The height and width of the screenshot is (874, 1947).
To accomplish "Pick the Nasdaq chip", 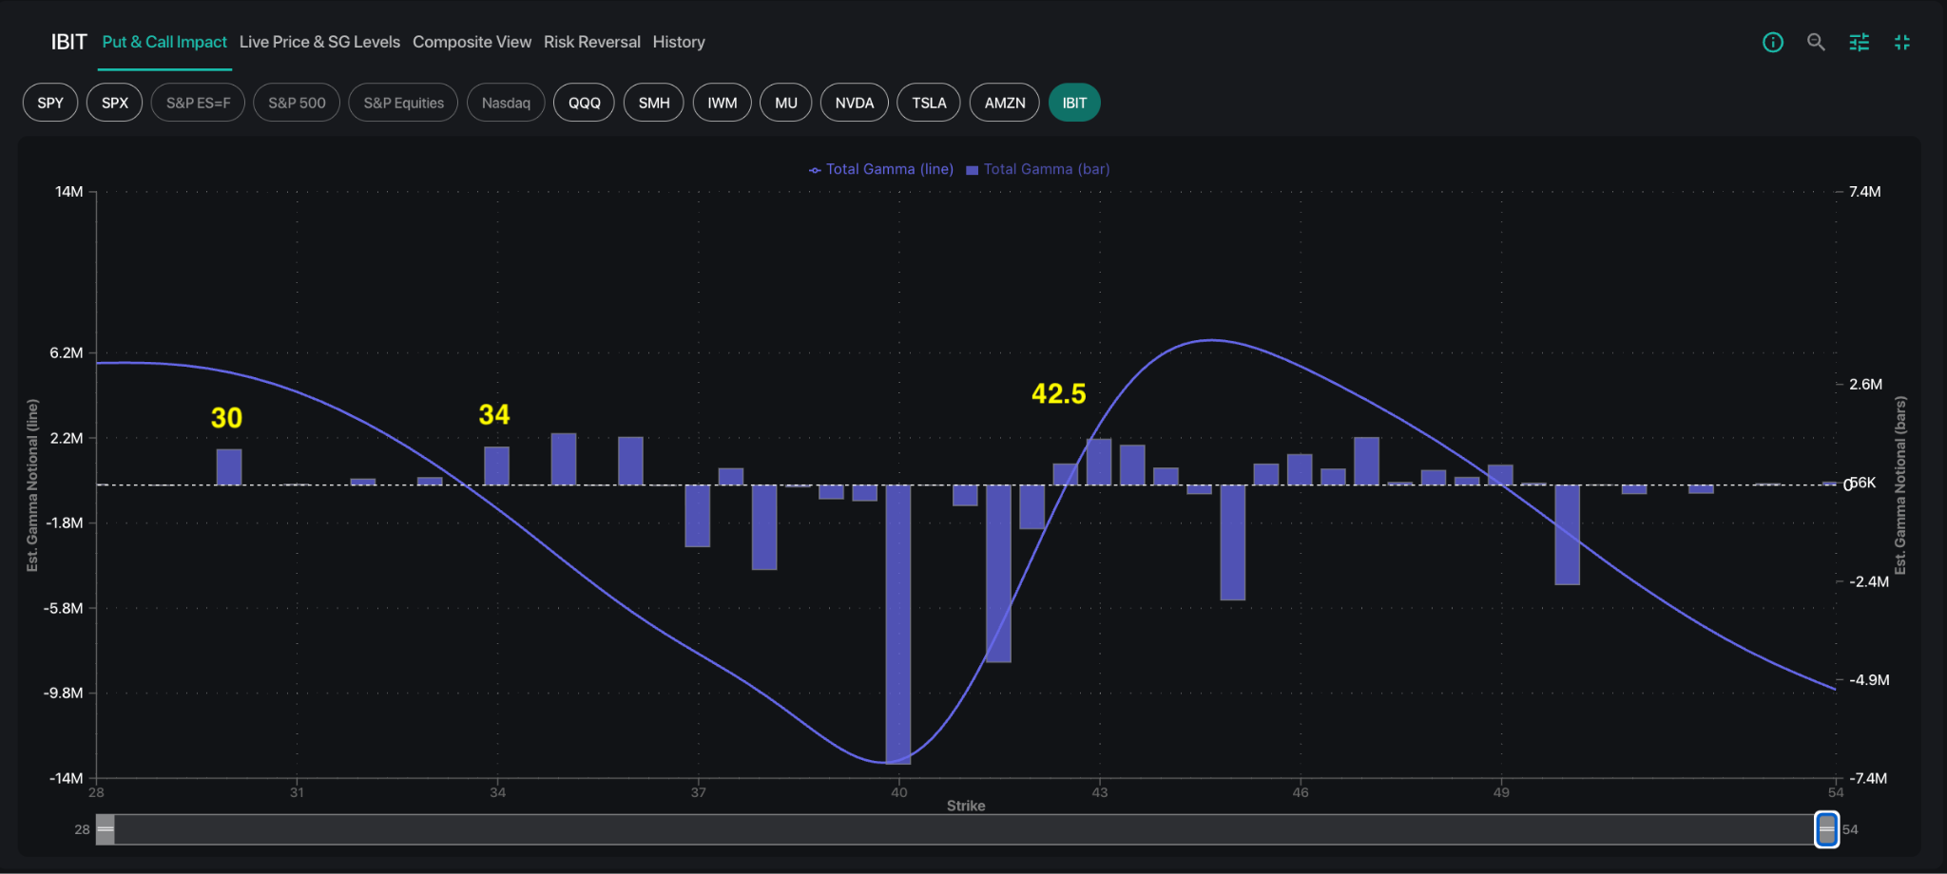I will (506, 103).
